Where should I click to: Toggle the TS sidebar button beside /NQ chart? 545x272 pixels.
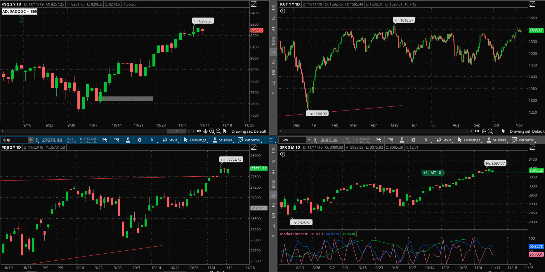273,19
